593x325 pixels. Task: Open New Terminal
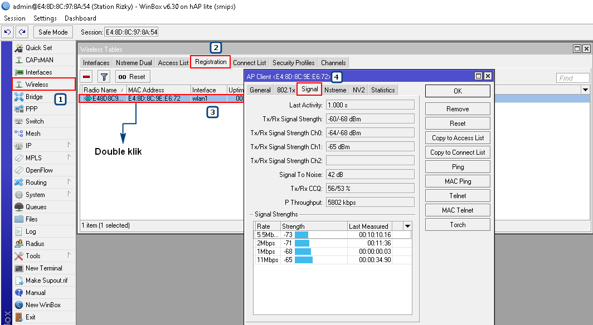pyautogui.click(x=44, y=268)
